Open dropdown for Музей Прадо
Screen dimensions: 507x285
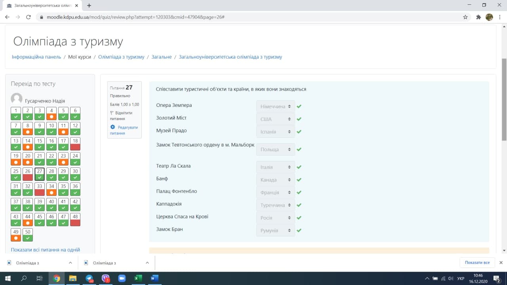(x=275, y=132)
